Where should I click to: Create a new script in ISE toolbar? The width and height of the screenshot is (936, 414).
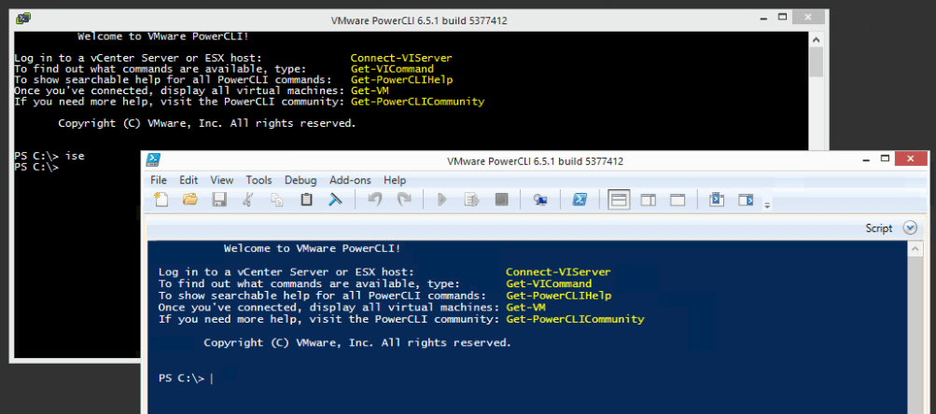coord(161,200)
